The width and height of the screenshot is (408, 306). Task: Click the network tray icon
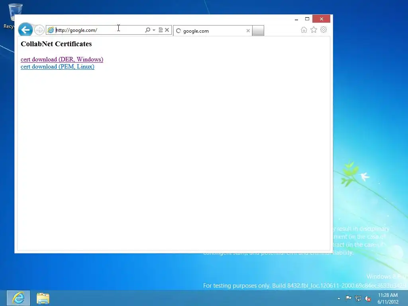[358, 298]
